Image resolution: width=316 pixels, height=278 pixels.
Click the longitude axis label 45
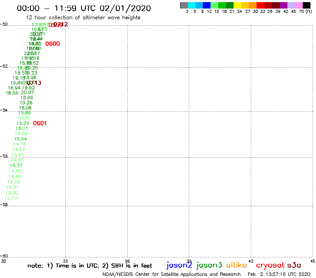click(x=313, y=261)
